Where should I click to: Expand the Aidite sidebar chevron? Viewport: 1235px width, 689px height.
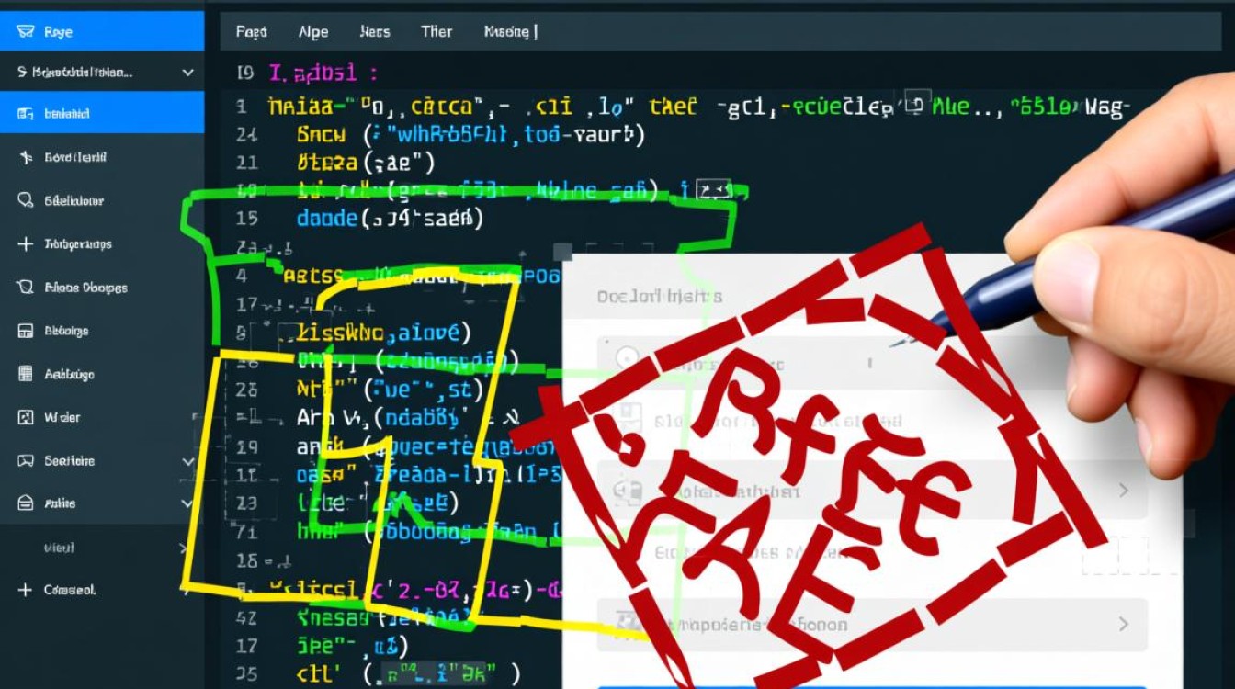tap(187, 503)
